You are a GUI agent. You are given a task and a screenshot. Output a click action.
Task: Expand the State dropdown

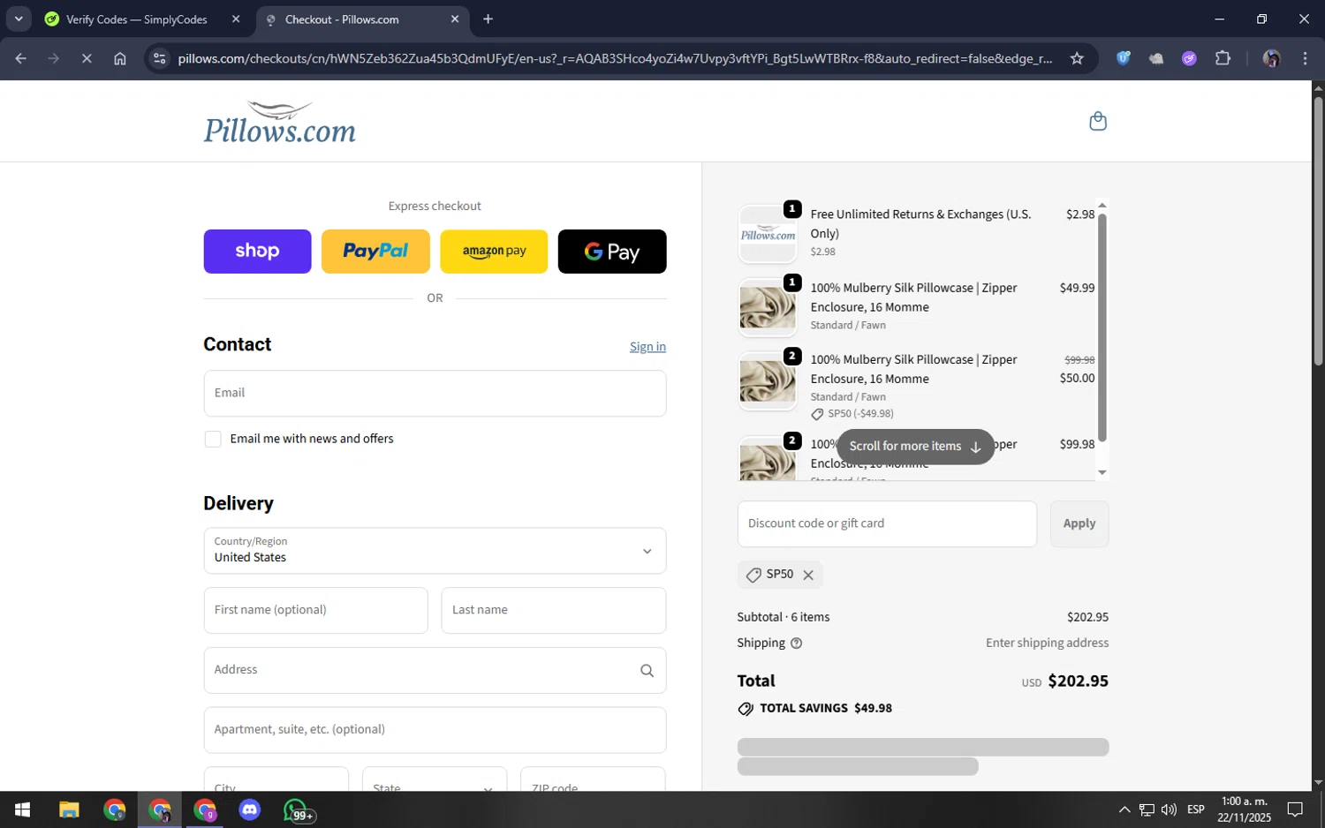pyautogui.click(x=434, y=780)
